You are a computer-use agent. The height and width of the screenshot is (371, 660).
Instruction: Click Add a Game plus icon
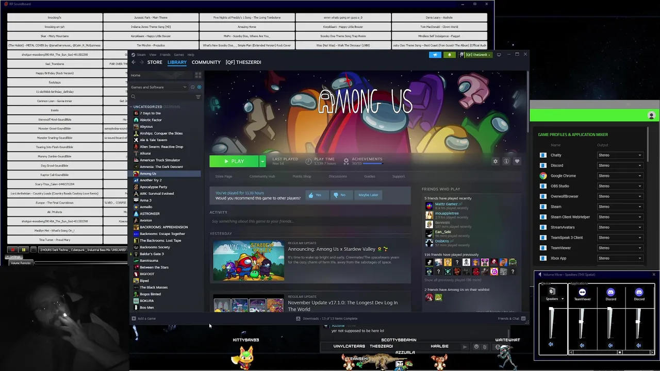tap(134, 318)
